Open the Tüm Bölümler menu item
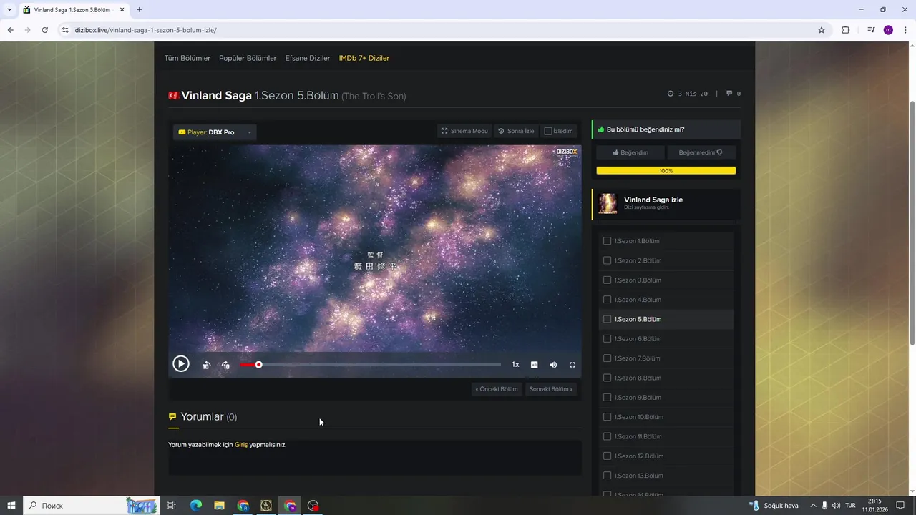The height and width of the screenshot is (515, 916). click(187, 58)
